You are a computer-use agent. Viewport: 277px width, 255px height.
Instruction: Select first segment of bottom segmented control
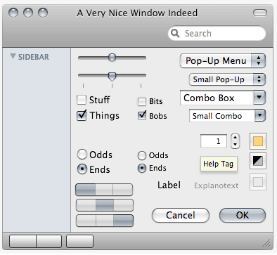click(x=86, y=221)
